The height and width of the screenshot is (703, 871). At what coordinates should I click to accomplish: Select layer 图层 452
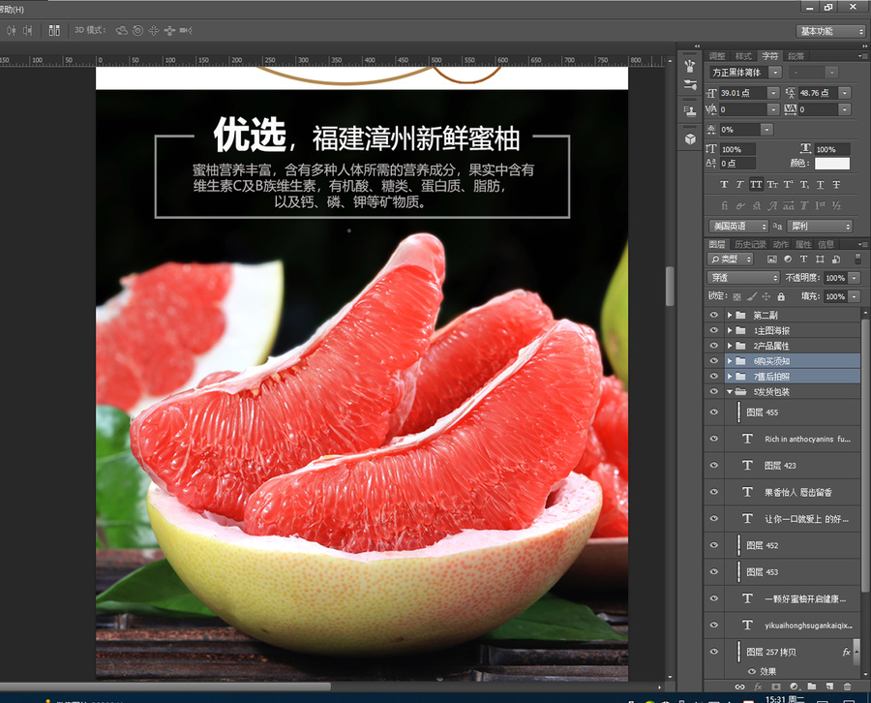(792, 546)
